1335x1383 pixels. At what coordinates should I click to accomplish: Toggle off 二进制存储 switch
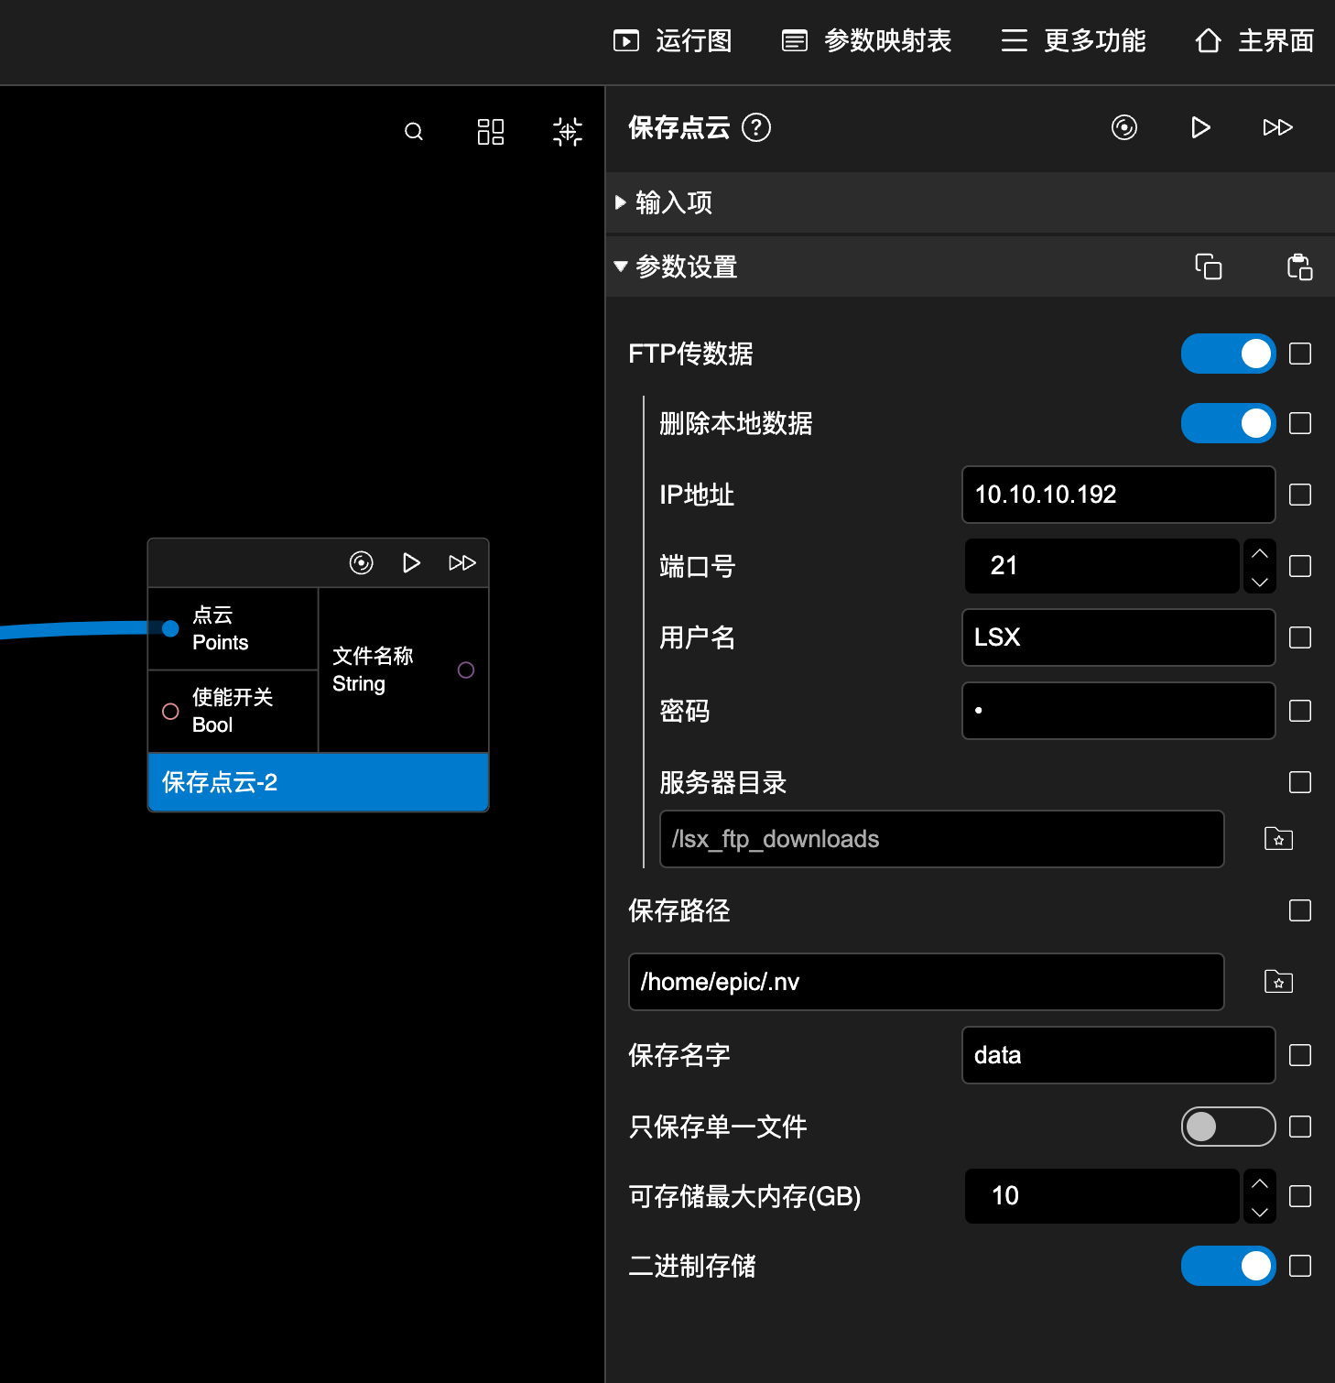tap(1228, 1266)
